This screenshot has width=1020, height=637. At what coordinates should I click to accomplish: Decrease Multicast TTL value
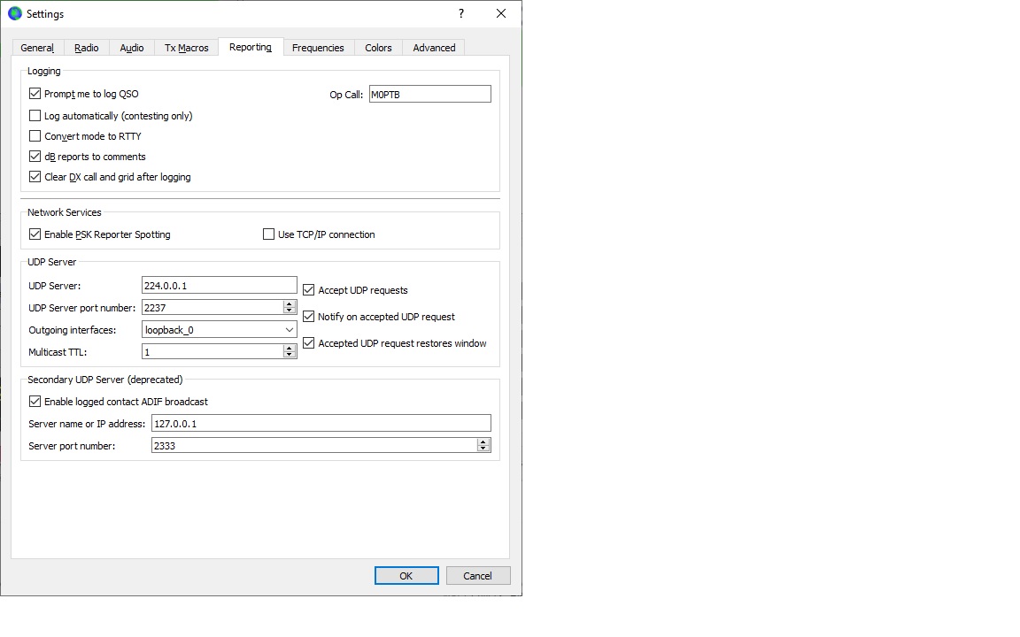click(290, 356)
